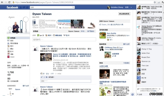Click the chat sidebar search field
164x96 pixels.
pyautogui.click(x=143, y=94)
